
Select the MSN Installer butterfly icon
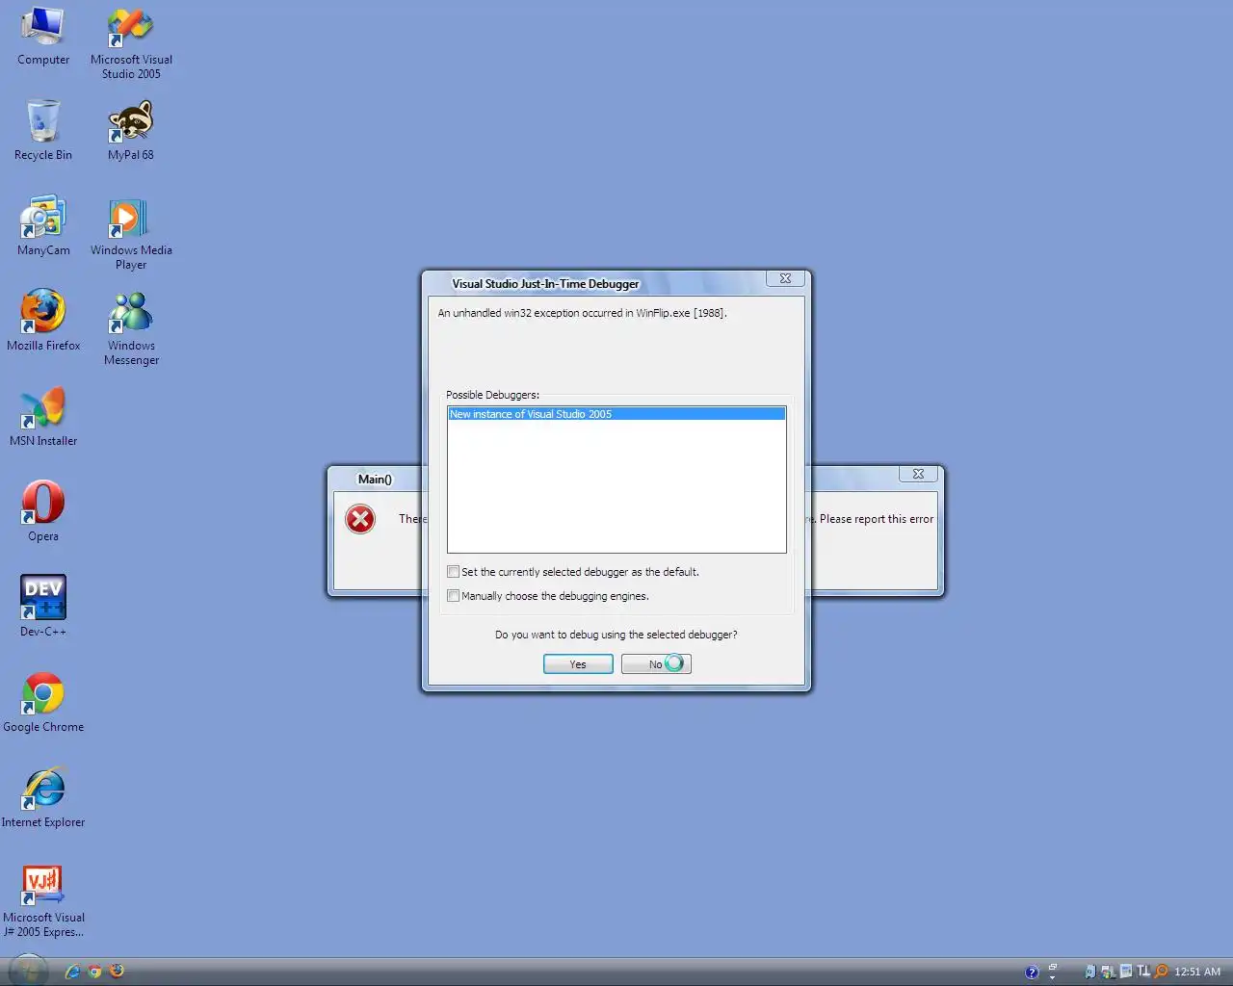pos(43,416)
